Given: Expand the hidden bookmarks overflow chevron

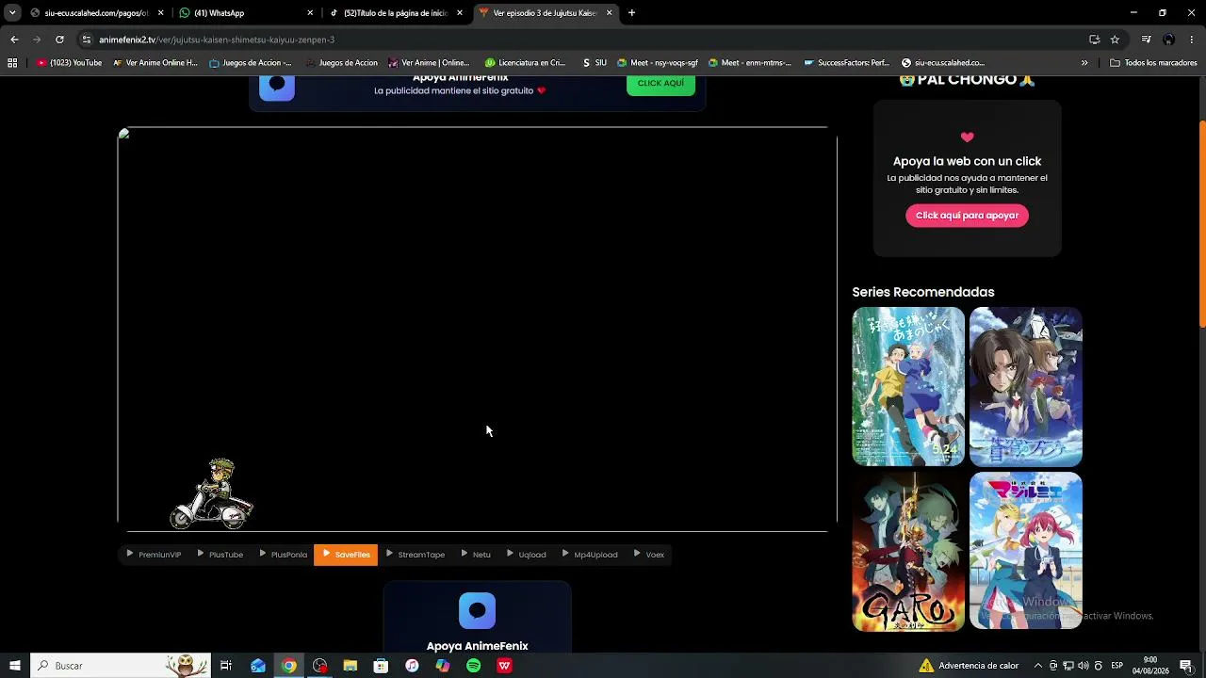Looking at the screenshot, I should click(1084, 63).
